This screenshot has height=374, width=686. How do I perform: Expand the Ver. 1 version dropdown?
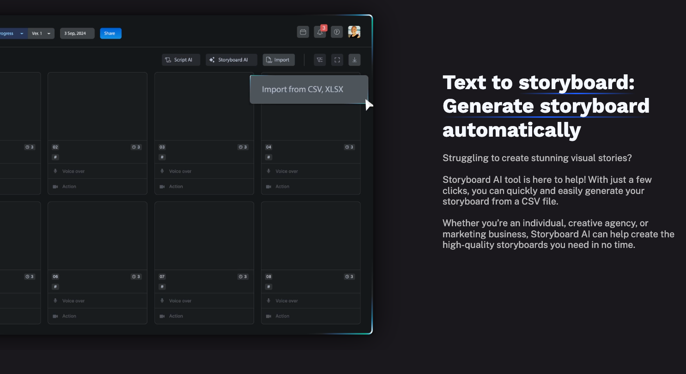[41, 33]
